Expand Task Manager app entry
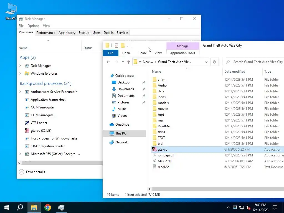Image resolution: width=284 pixels, height=213 pixels. tap(20, 66)
